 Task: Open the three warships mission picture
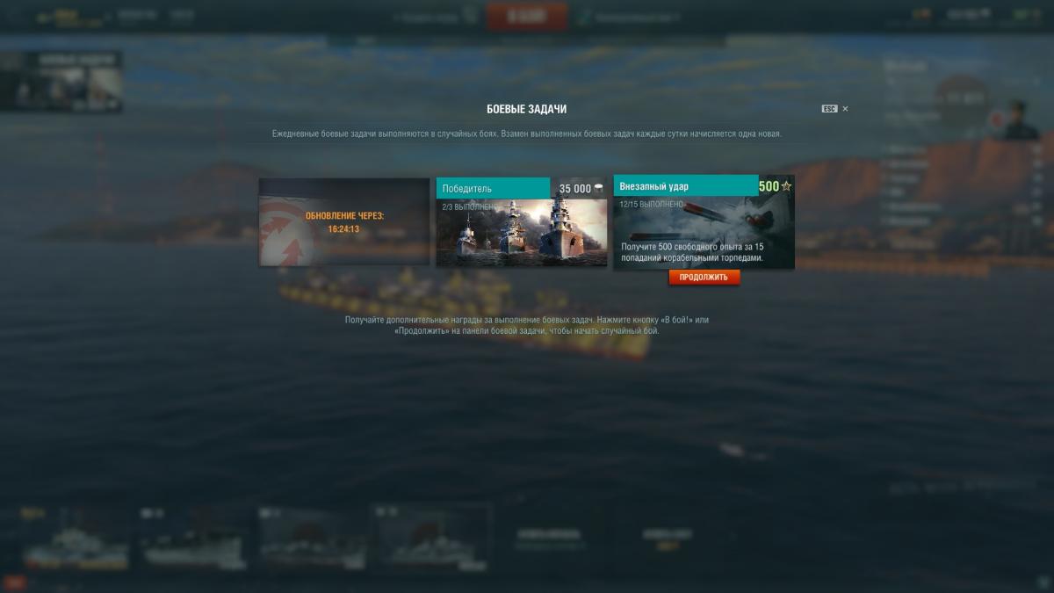click(x=522, y=232)
